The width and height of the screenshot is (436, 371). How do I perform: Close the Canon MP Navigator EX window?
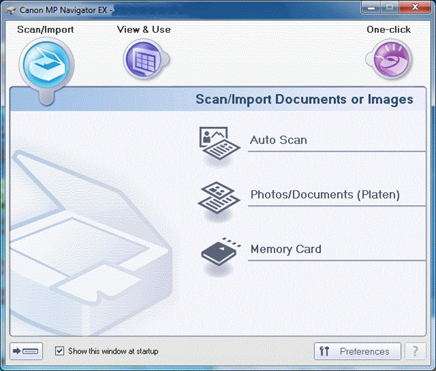[414, 7]
